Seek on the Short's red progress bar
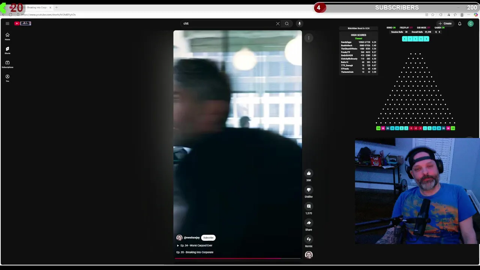 (x=238, y=258)
